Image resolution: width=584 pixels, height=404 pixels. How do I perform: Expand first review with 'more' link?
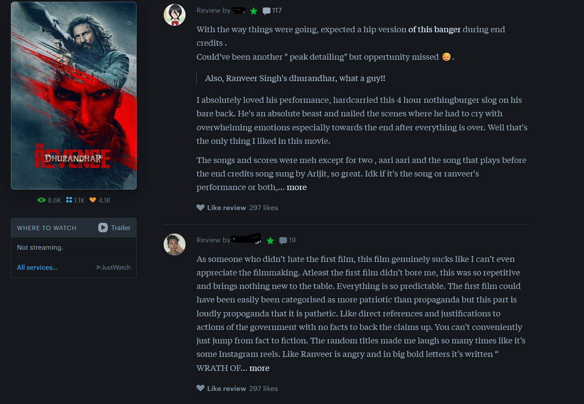pyautogui.click(x=297, y=187)
